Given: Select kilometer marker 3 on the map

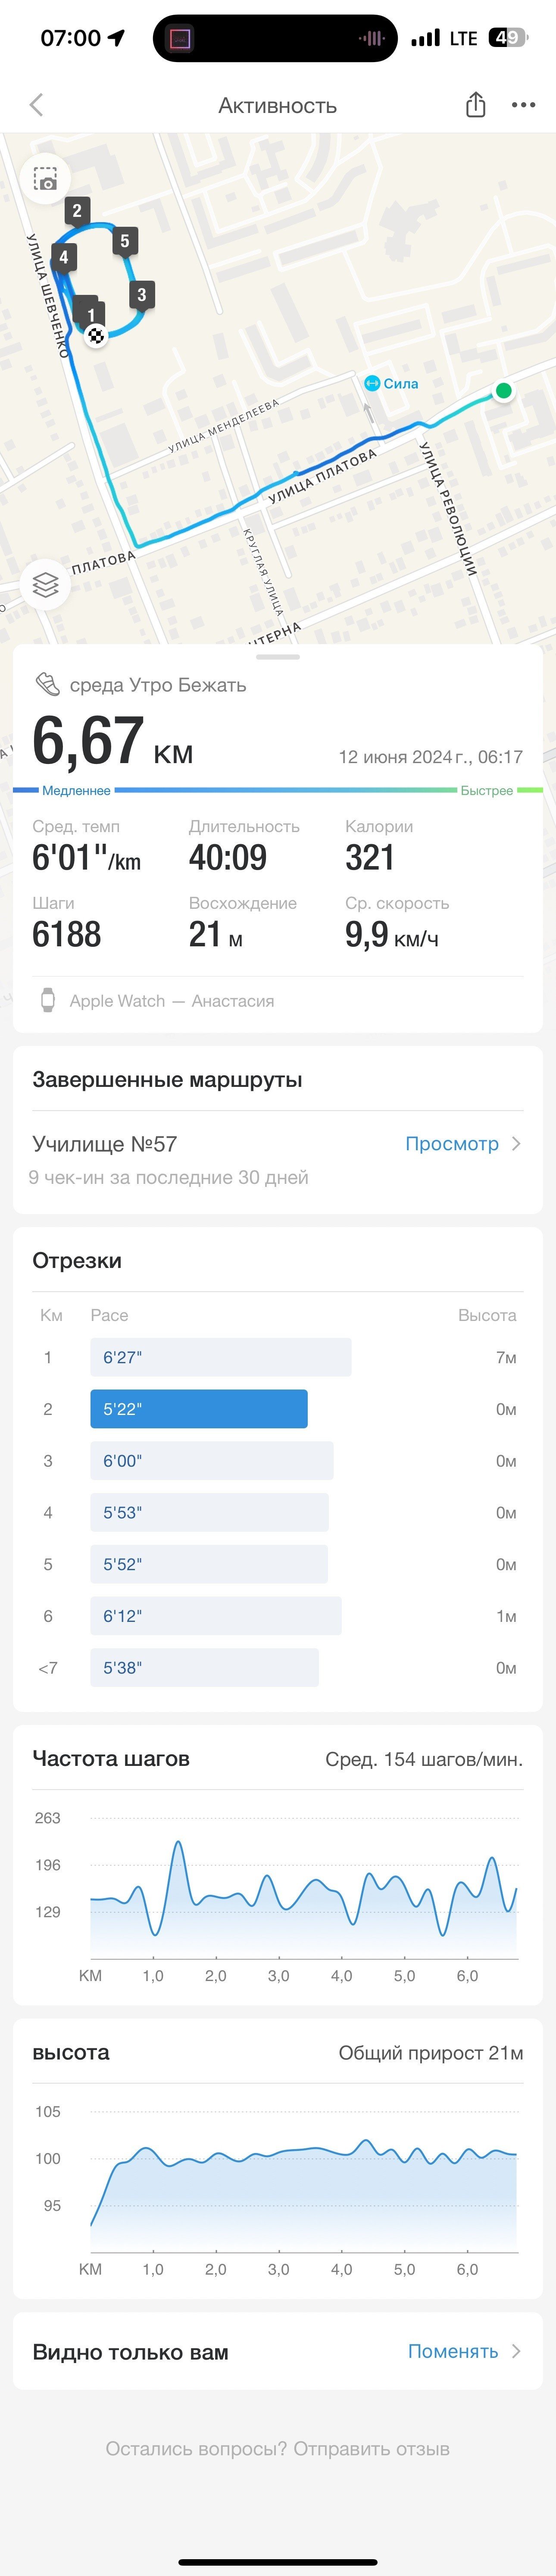Looking at the screenshot, I should pyautogui.click(x=141, y=295).
